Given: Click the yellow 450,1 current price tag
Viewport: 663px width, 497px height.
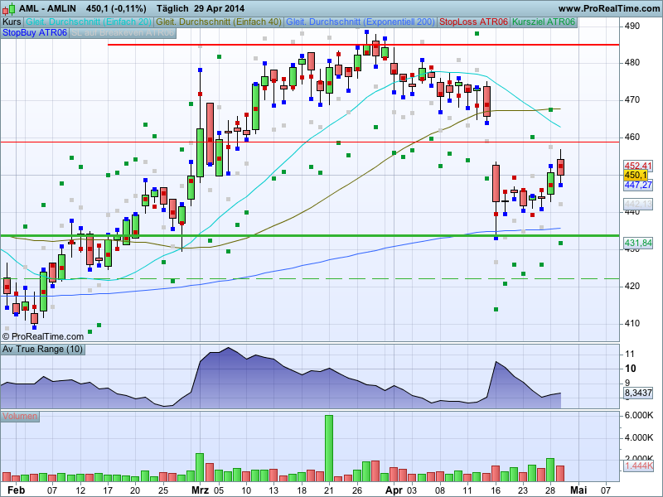Looking at the screenshot, I should pyautogui.click(x=636, y=175).
